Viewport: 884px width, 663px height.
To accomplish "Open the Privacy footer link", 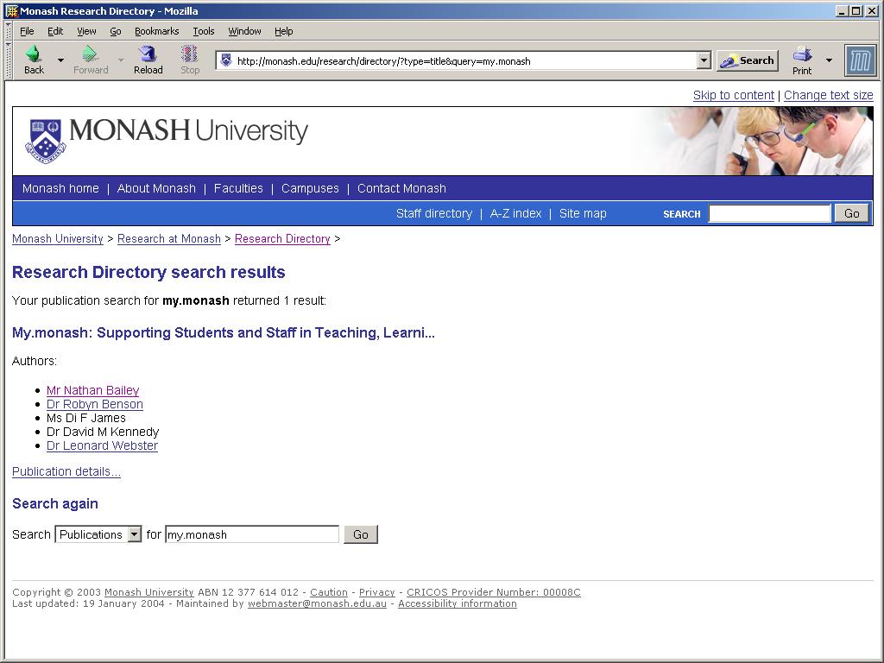I will (376, 592).
